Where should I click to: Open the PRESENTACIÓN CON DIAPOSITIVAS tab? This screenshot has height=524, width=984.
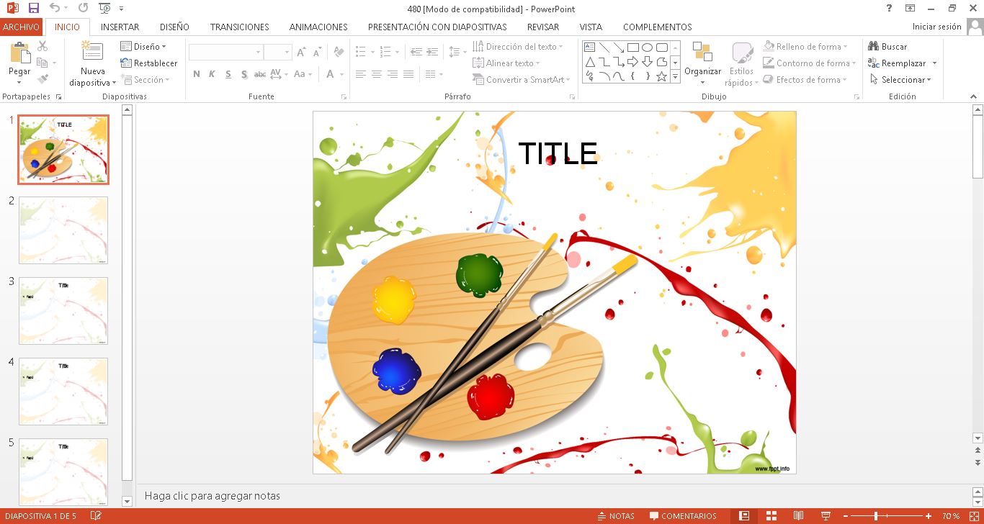pos(437,27)
